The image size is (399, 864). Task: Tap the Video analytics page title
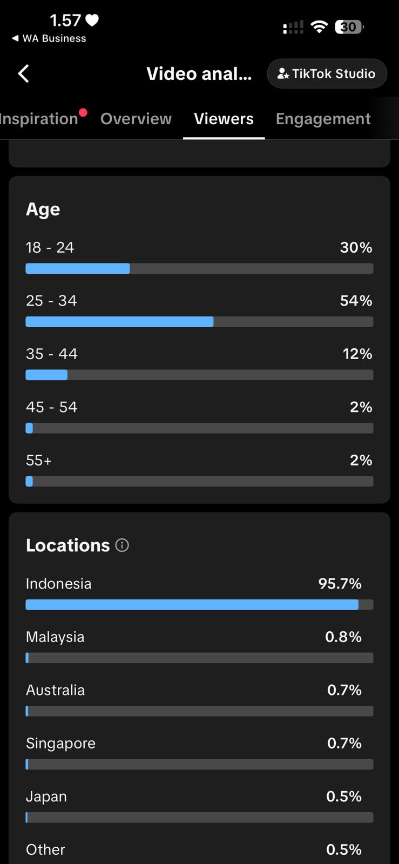(199, 73)
